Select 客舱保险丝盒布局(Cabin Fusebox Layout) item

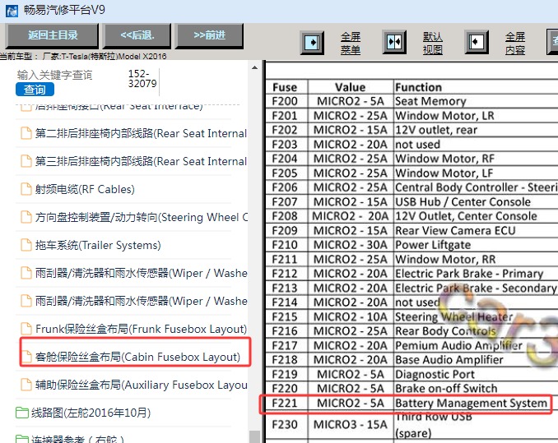click(137, 357)
